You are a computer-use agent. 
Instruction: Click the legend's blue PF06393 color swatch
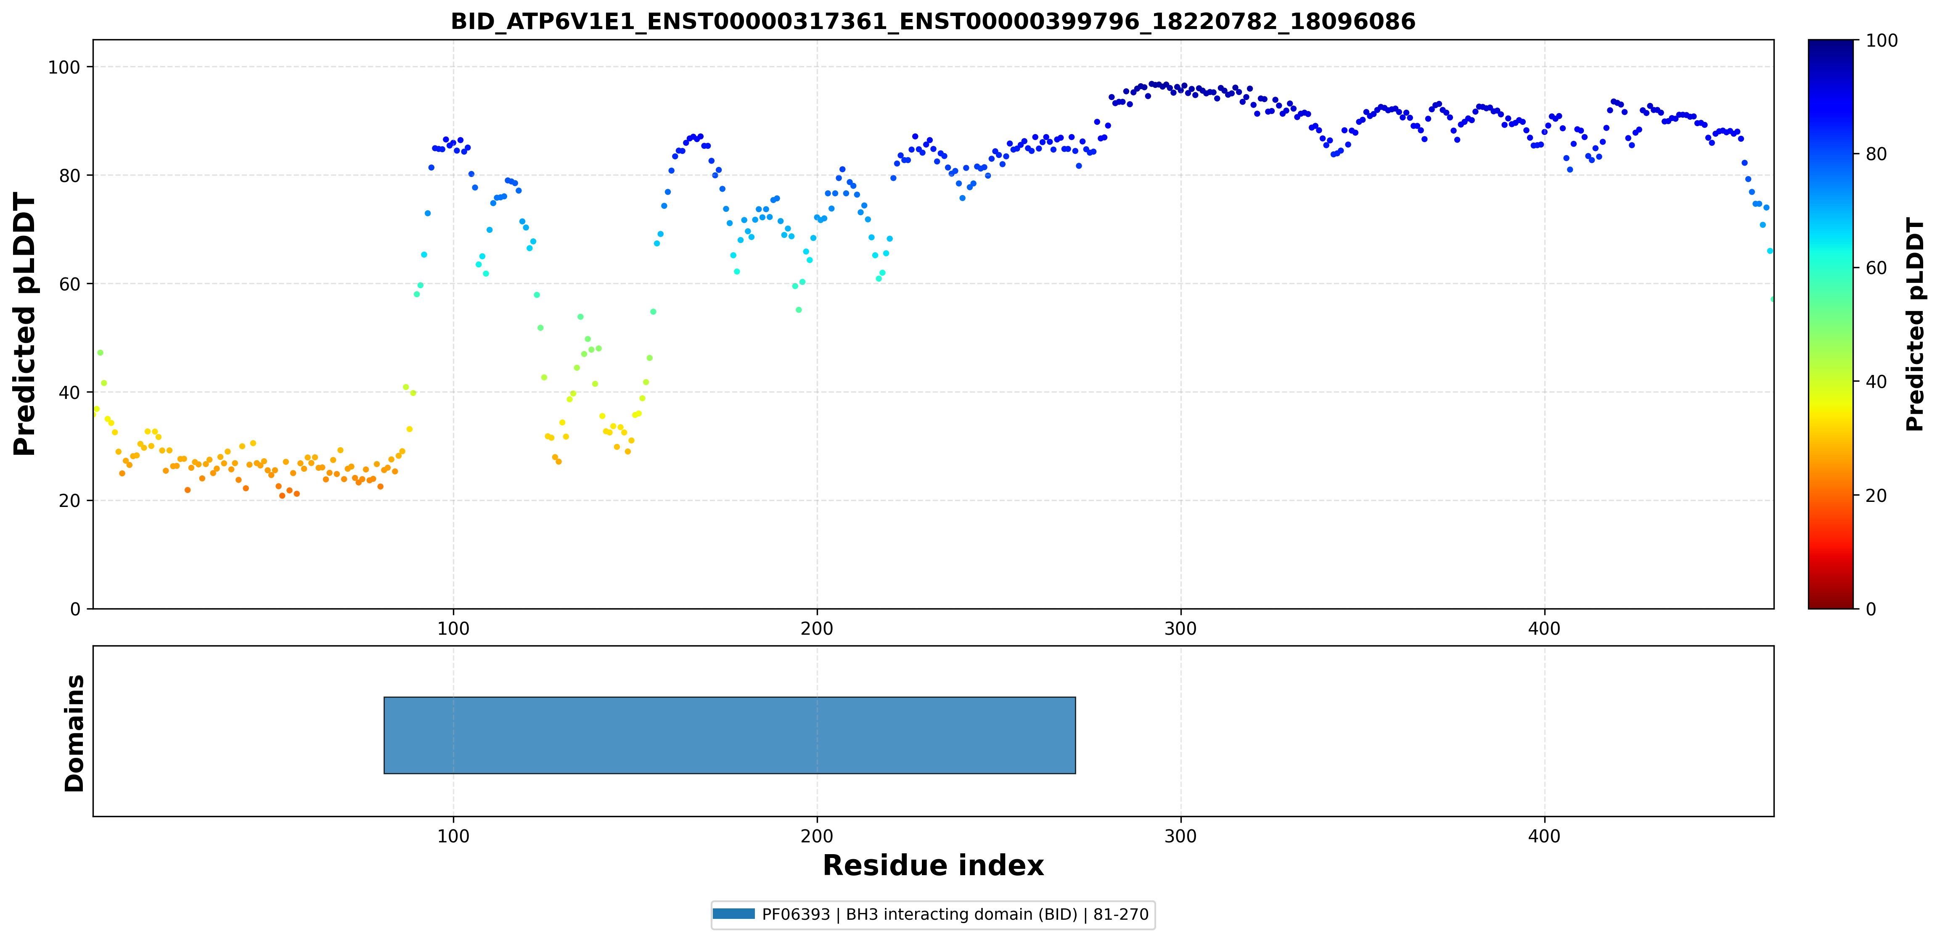(x=733, y=914)
